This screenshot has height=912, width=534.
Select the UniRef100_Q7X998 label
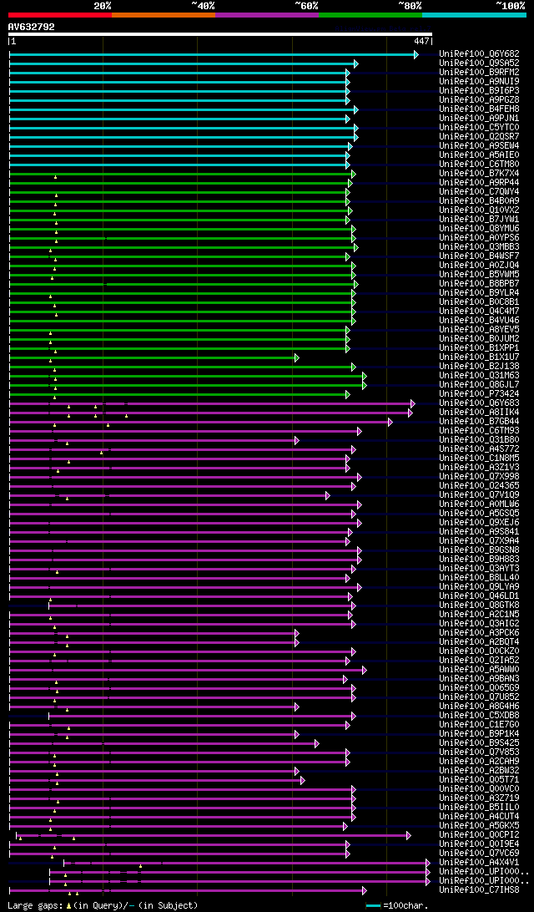[480, 477]
